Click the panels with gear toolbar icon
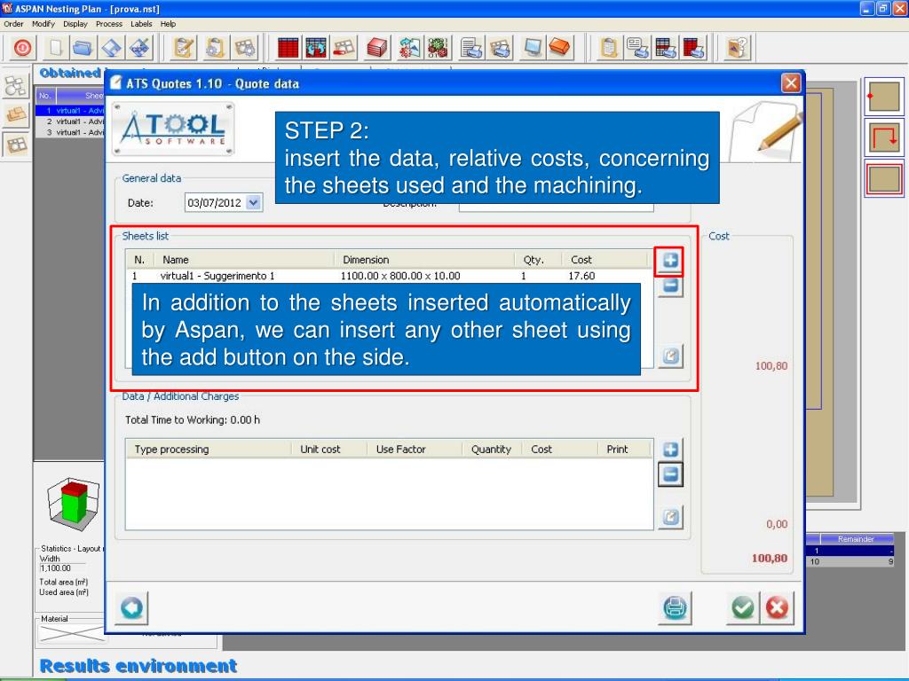The height and width of the screenshot is (681, 909). pyautogui.click(x=245, y=48)
